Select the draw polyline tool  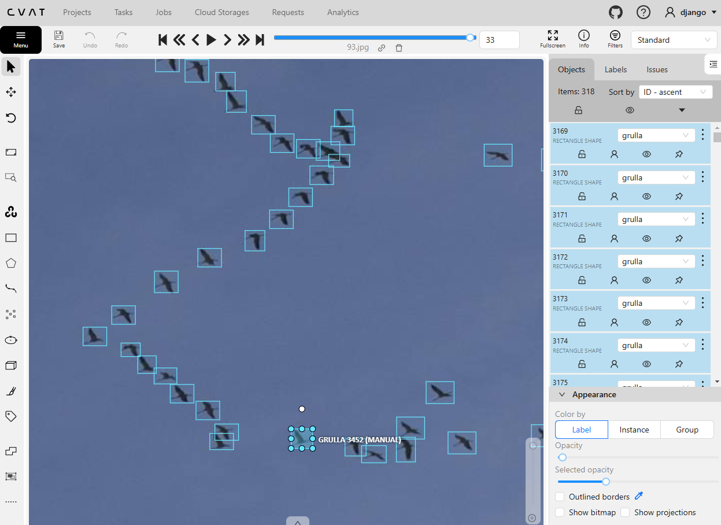pyautogui.click(x=10, y=289)
